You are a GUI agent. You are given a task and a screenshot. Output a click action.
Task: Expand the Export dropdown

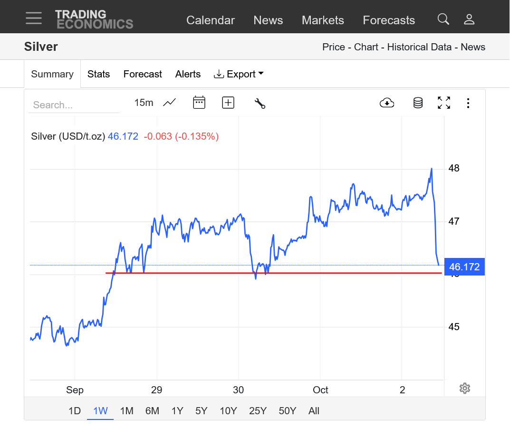click(x=239, y=74)
